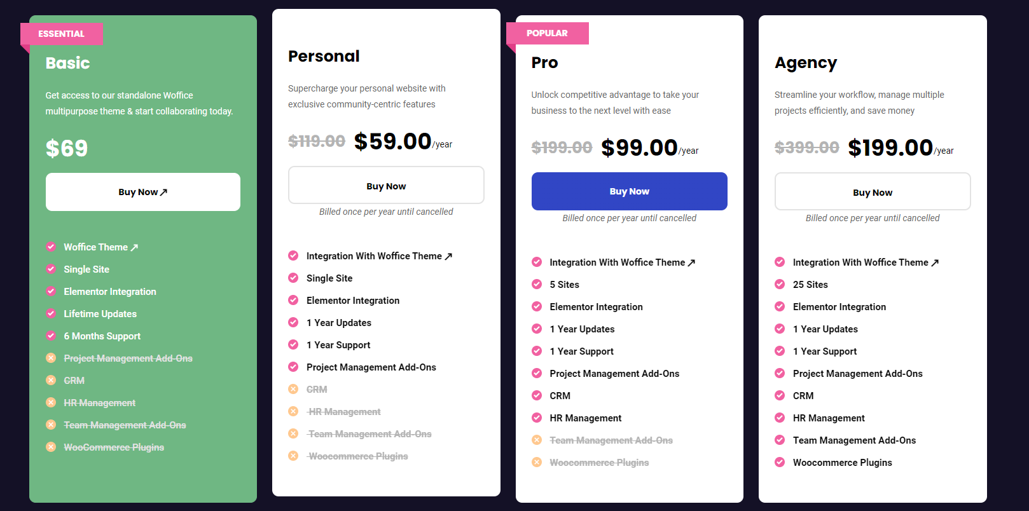Click Buy Now on the Agency plan
This screenshot has width=1029, height=511.
873,192
